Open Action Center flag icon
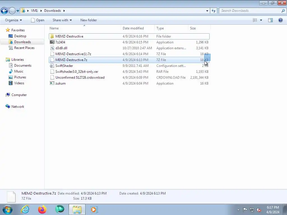Viewport: 287px width, 215px height. point(245,210)
